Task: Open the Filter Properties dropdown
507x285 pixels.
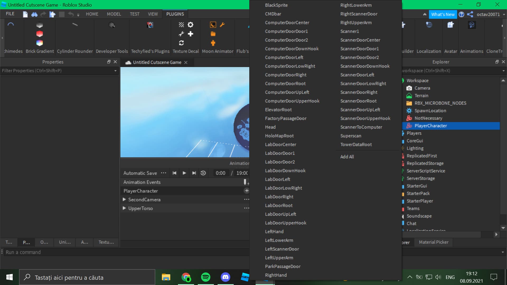Action: tap(115, 70)
